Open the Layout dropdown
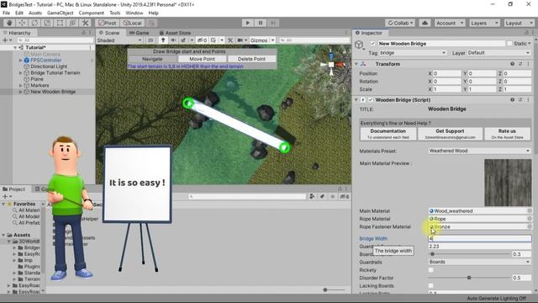This screenshot has width=538, height=303. [x=518, y=23]
